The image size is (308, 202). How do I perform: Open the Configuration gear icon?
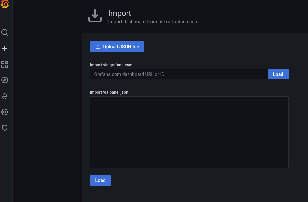click(5, 112)
